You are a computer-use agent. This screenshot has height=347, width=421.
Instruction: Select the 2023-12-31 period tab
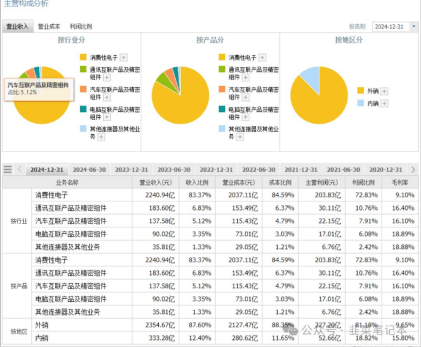[132, 169]
